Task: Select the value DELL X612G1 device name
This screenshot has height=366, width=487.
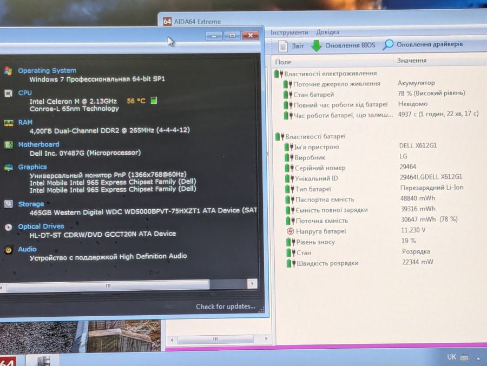Action: [x=418, y=145]
